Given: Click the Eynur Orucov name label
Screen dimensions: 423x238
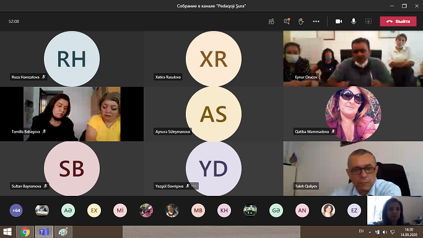Looking at the screenshot, I should click(306, 77).
